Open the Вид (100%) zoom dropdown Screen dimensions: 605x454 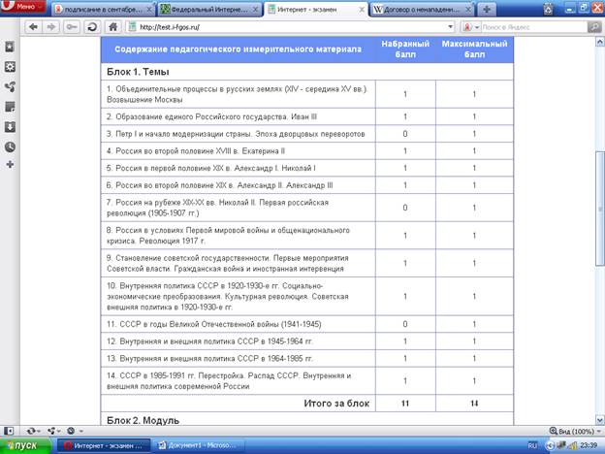575,432
